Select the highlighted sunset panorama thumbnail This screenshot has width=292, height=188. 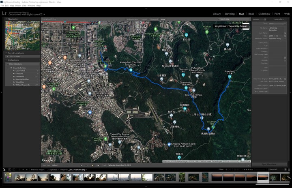tap(263, 177)
